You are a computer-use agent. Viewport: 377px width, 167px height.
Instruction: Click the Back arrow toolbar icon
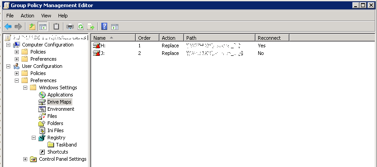pos(8,27)
